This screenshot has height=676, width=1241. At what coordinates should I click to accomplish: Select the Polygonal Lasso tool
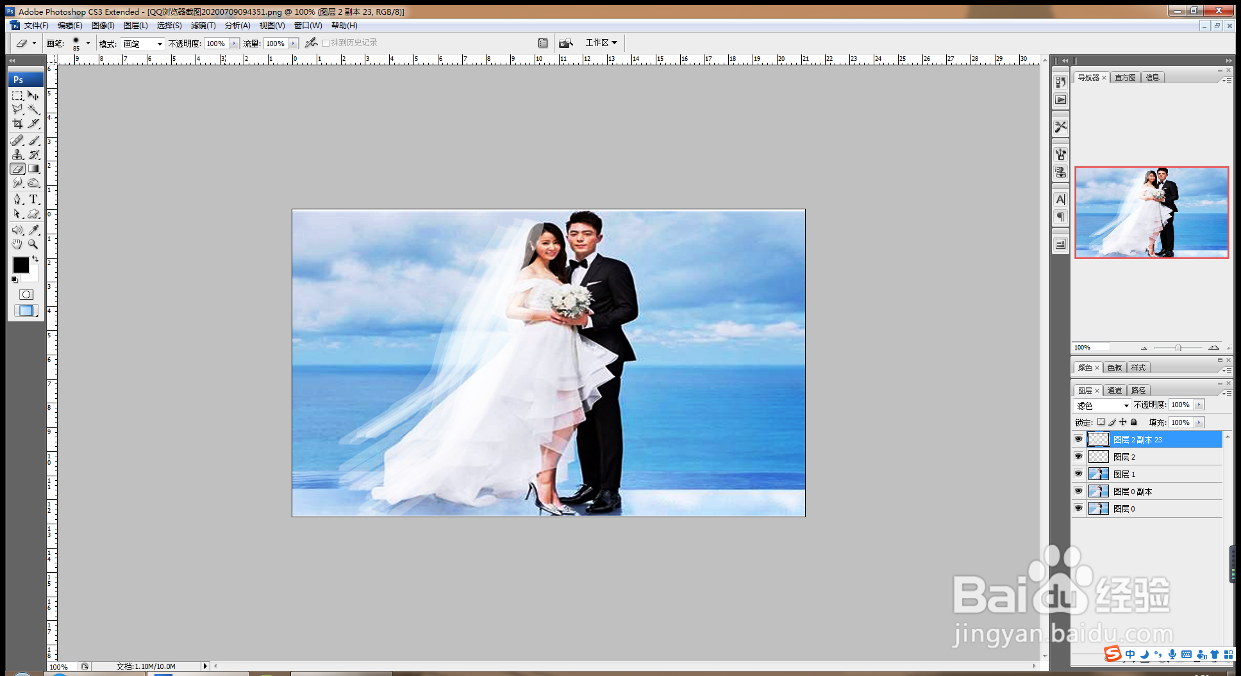pyautogui.click(x=18, y=109)
